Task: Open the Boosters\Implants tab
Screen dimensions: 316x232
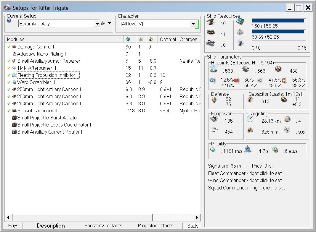Action: 103,226
